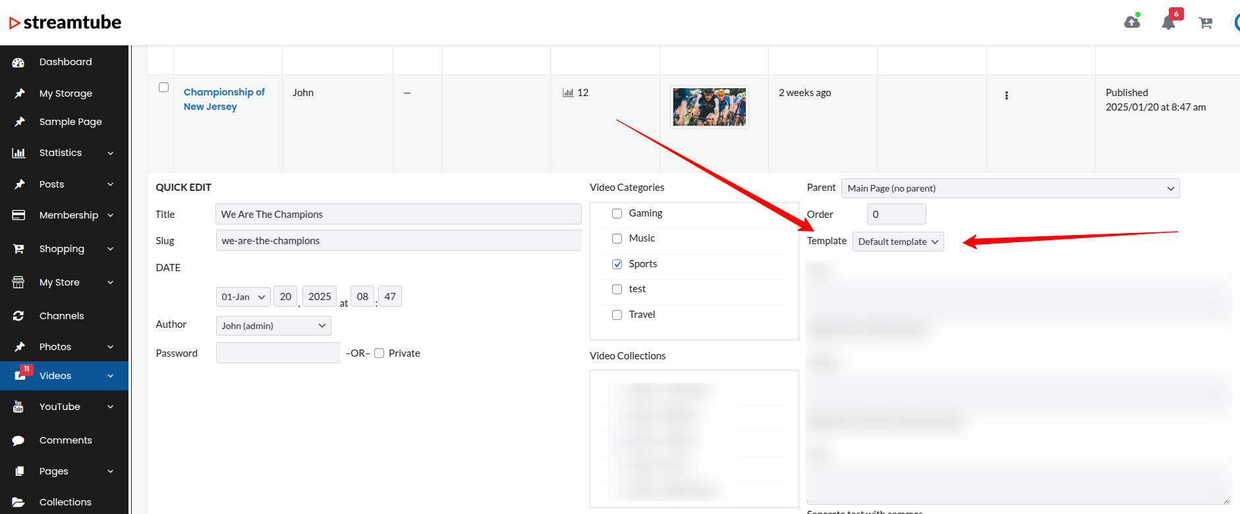Open the Membership sidebar menu
Screen dimensions: 1240x514
point(69,215)
